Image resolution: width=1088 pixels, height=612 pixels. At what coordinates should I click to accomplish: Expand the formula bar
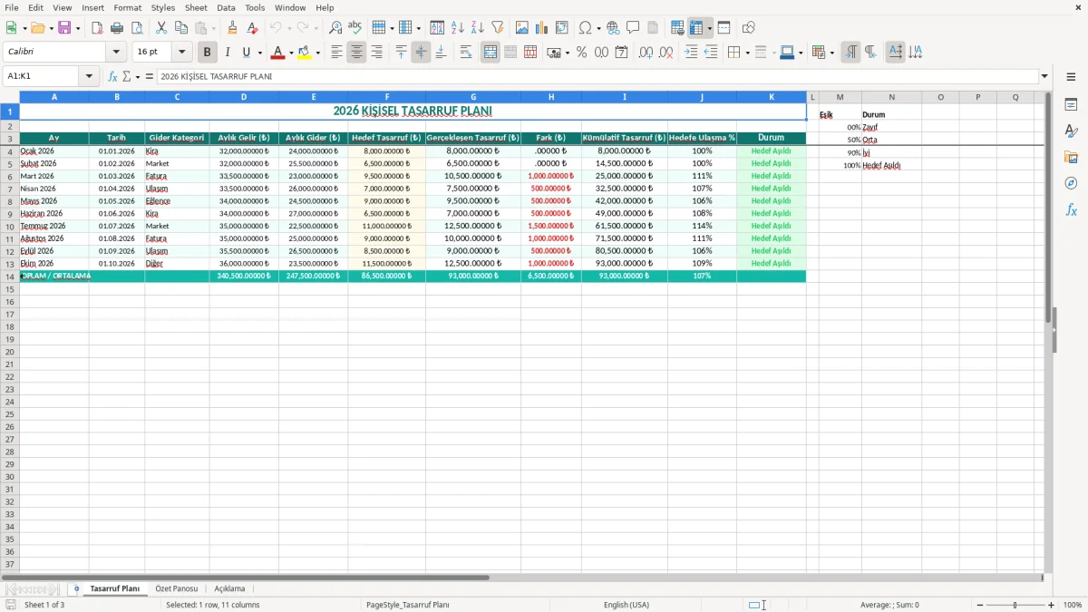point(1044,76)
